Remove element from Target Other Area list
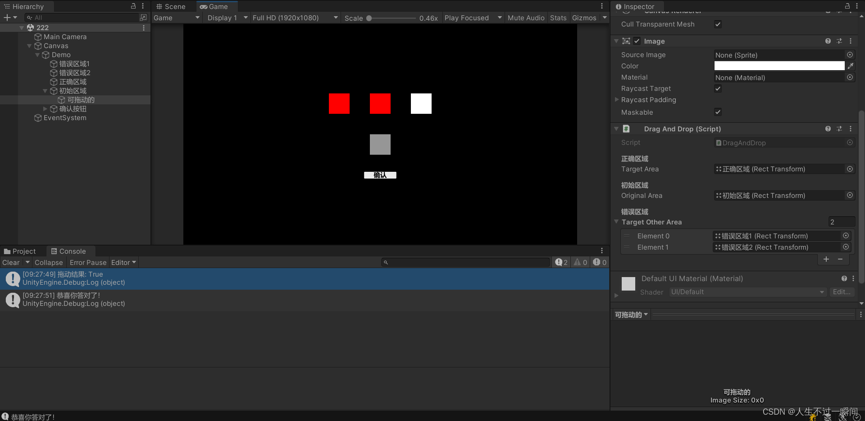Image resolution: width=865 pixels, height=421 pixels. pos(840,259)
